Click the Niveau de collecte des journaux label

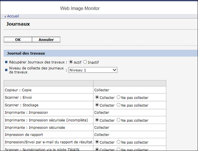[x=36, y=70]
